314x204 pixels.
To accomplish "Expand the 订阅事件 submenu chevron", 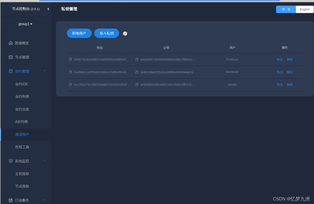I will [x=44, y=200].
